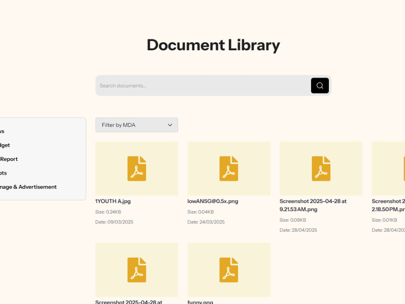Open PDF icon for 1YOUTH A.jpg

coord(136,169)
